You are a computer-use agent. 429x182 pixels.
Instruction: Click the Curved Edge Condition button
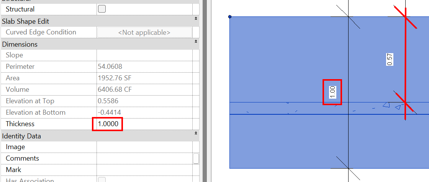[144, 32]
